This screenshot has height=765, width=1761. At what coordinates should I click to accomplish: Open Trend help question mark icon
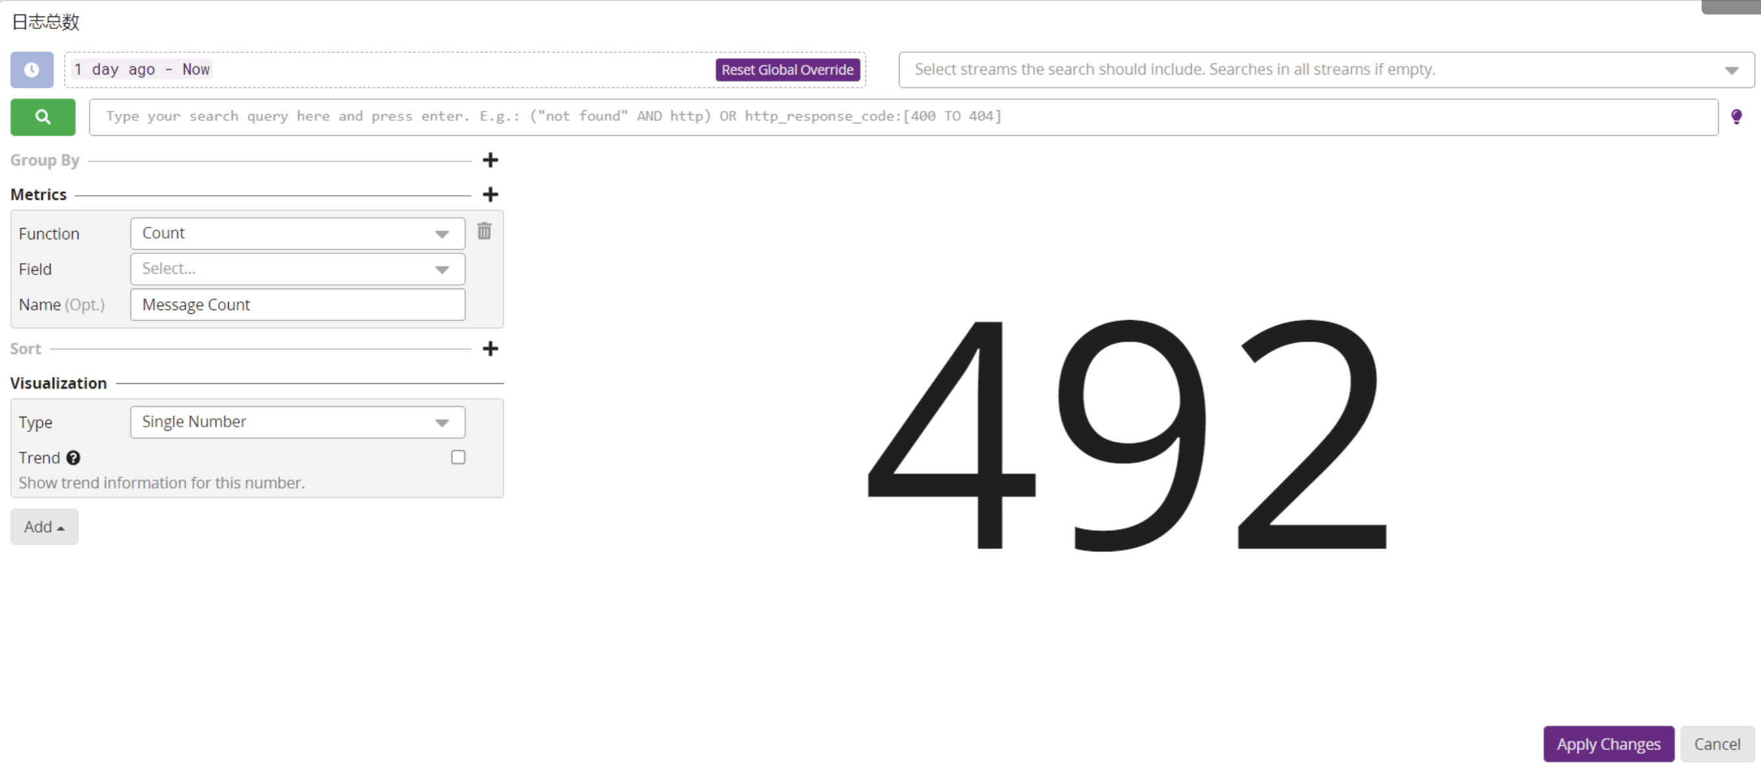[73, 458]
